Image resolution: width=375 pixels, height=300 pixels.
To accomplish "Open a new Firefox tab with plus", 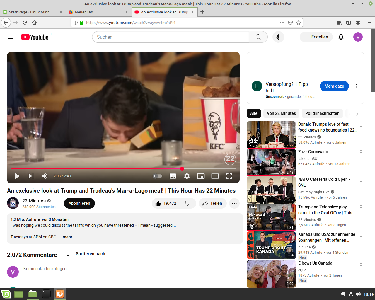I will point(202,12).
